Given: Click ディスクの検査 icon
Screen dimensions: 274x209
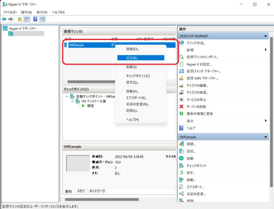Looking at the screenshot, I should tap(181, 92).
